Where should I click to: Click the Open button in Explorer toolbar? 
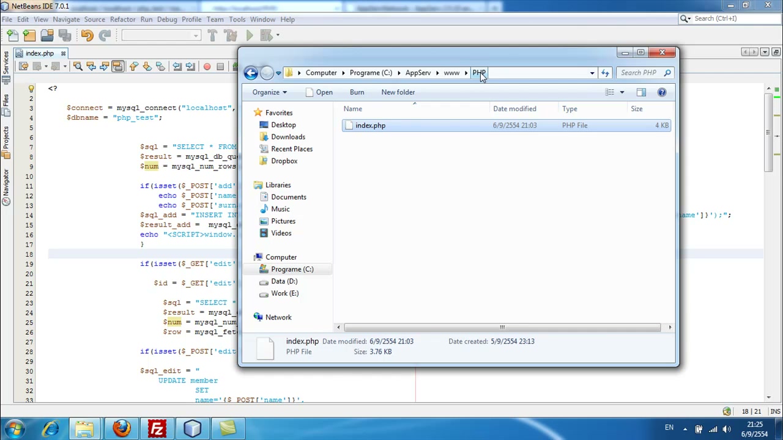[x=319, y=92]
